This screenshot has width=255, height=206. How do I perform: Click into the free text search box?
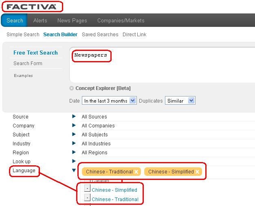point(162,65)
